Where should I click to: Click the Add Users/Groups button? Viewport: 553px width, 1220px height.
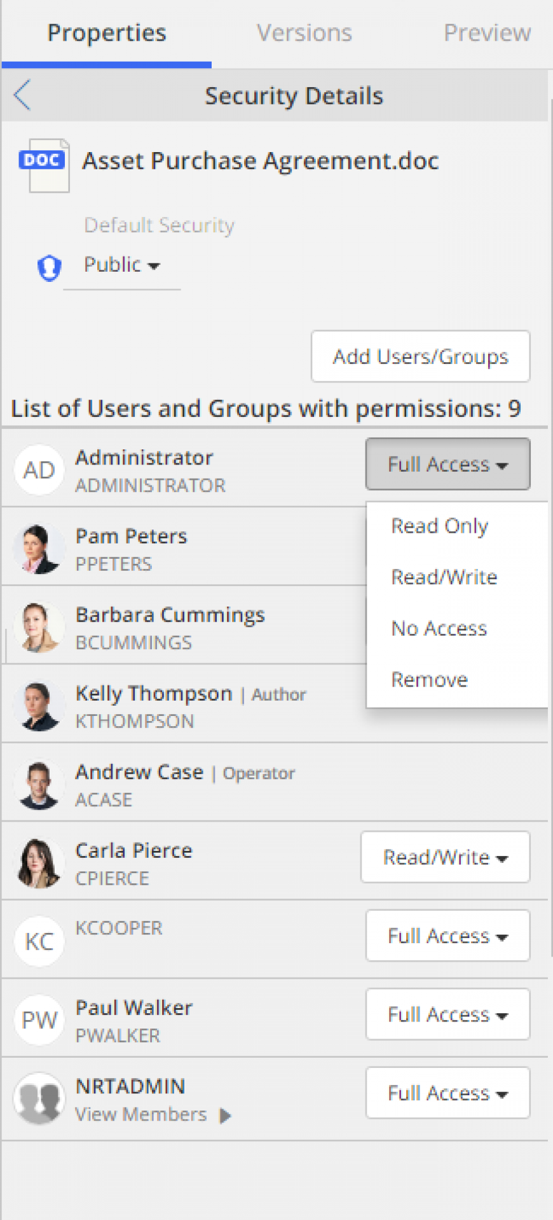421,356
